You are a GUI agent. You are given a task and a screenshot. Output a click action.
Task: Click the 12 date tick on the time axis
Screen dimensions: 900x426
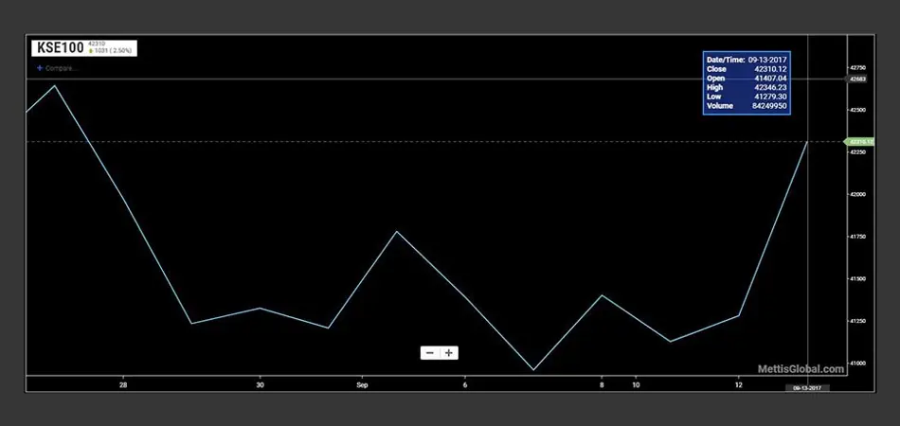739,385
